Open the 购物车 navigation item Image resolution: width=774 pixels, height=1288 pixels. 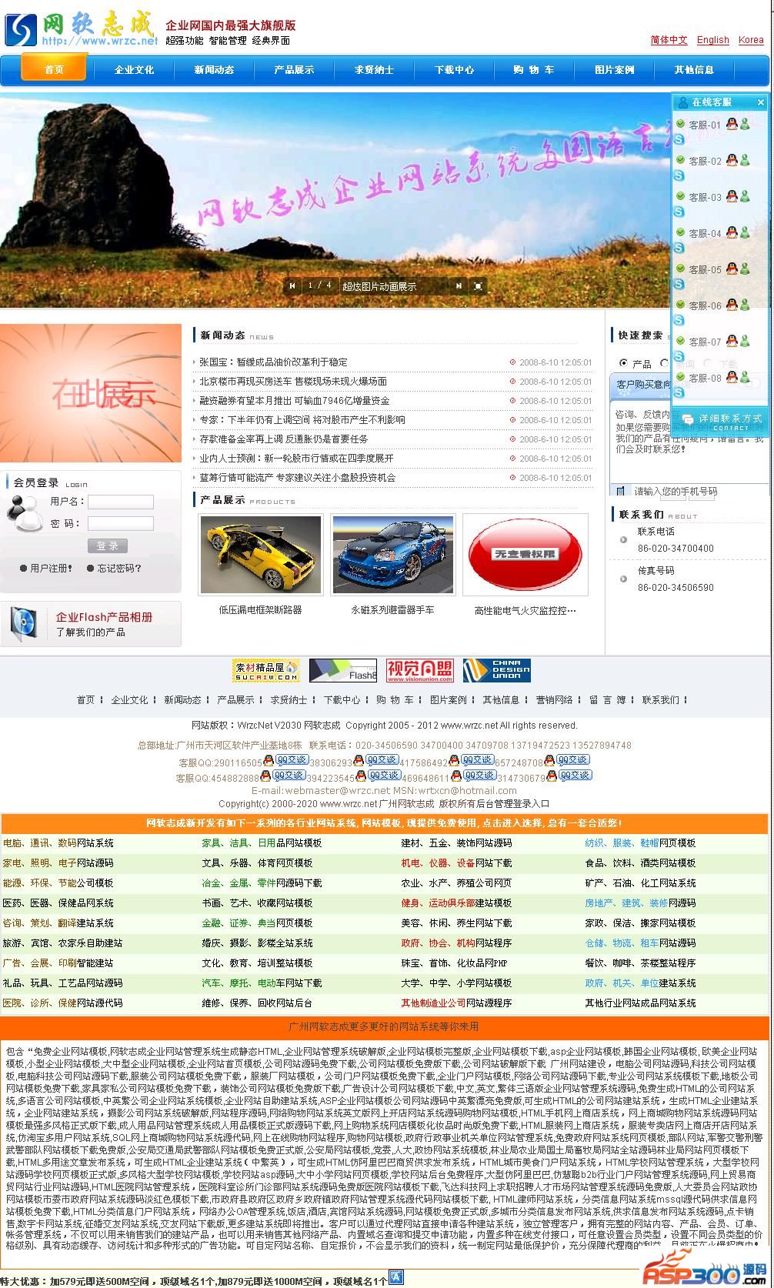tap(534, 70)
